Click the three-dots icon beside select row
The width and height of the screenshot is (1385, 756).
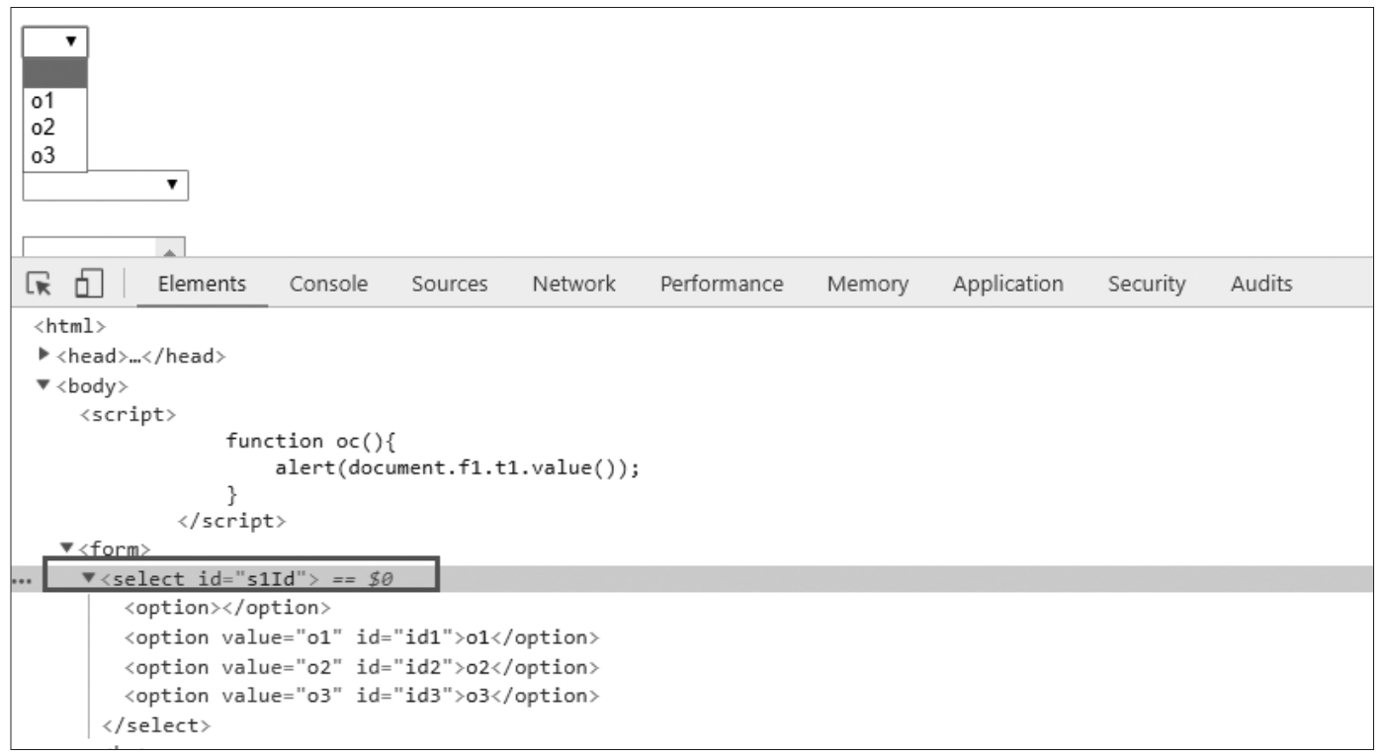click(17, 580)
